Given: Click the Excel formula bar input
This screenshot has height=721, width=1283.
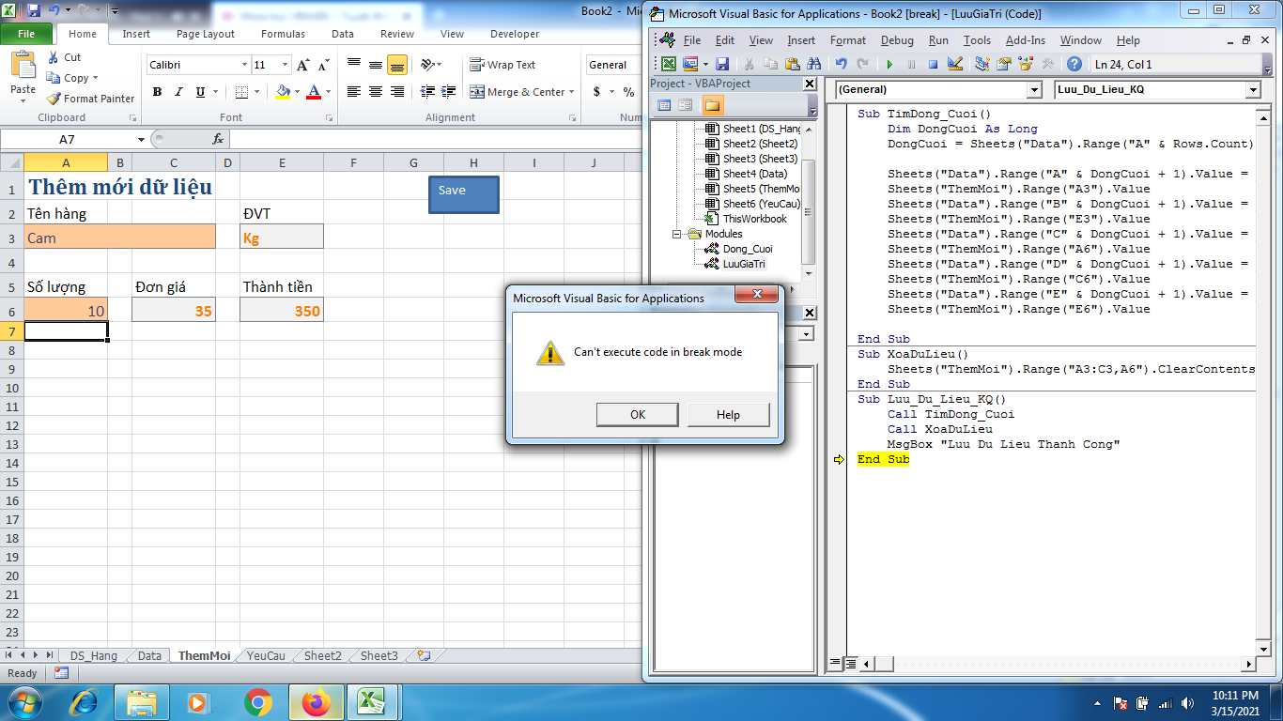Looking at the screenshot, I should (x=437, y=139).
